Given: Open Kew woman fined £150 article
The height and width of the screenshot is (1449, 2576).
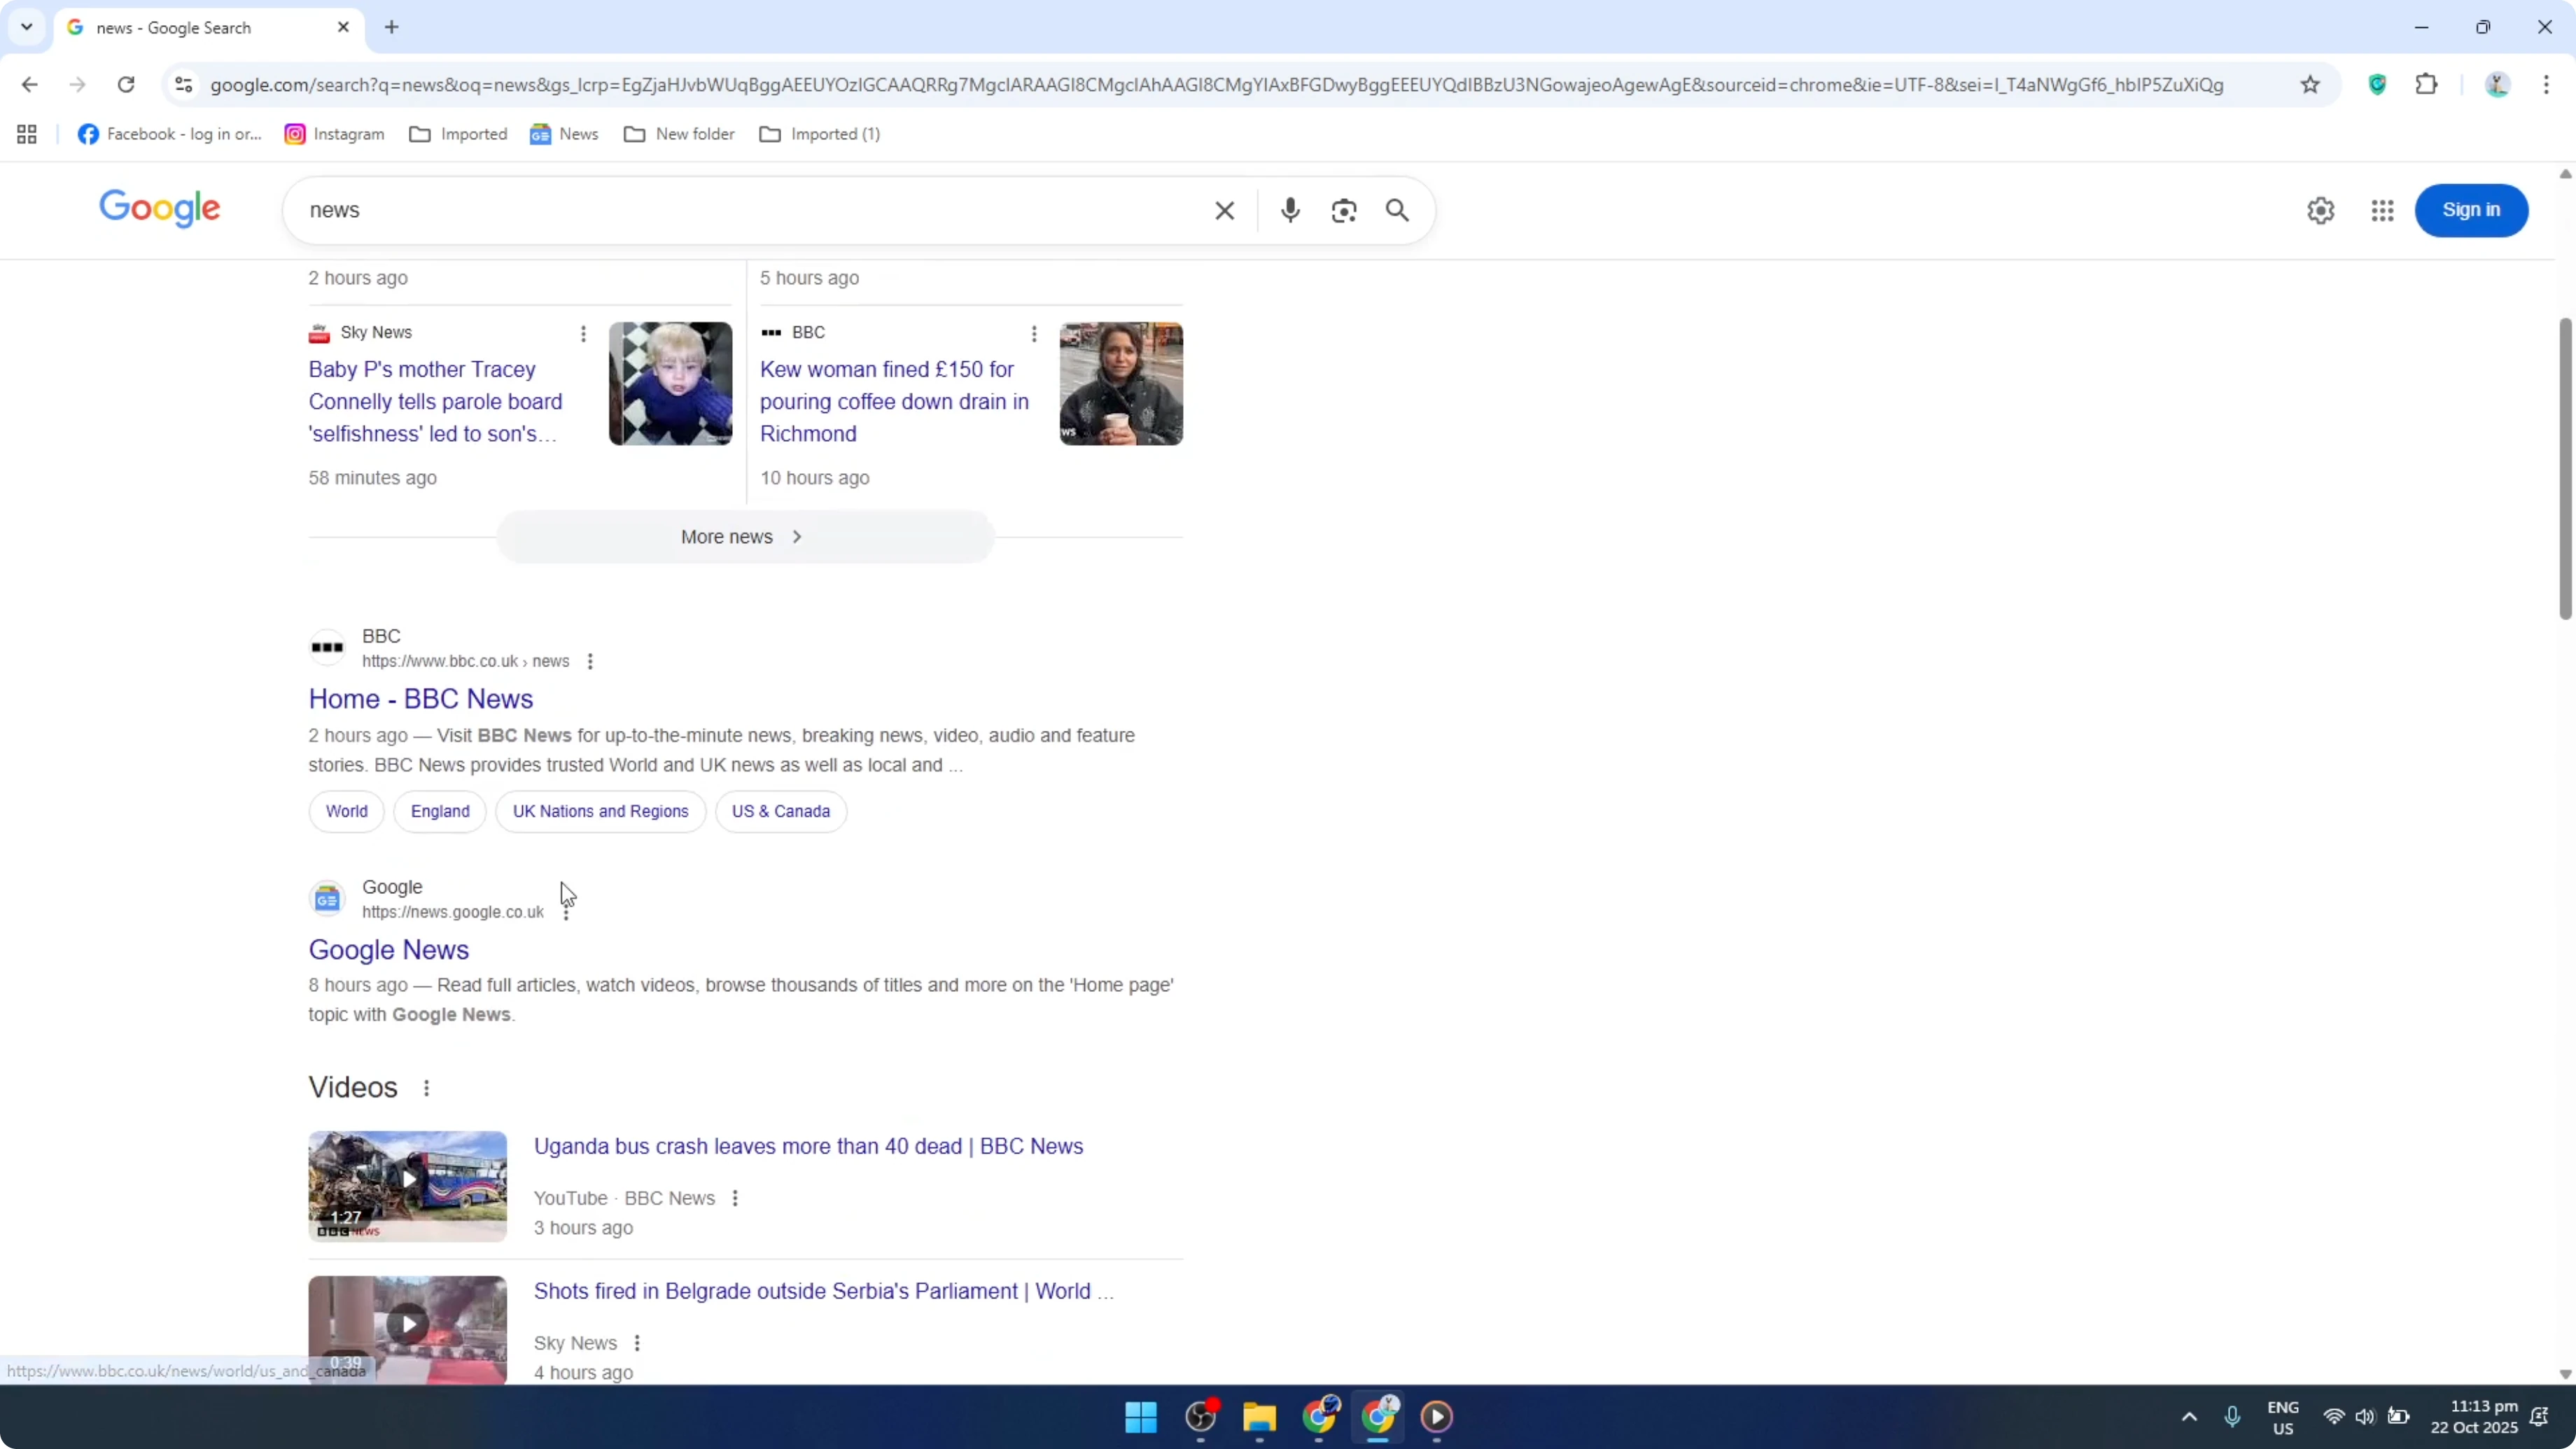Looking at the screenshot, I should (x=894, y=402).
